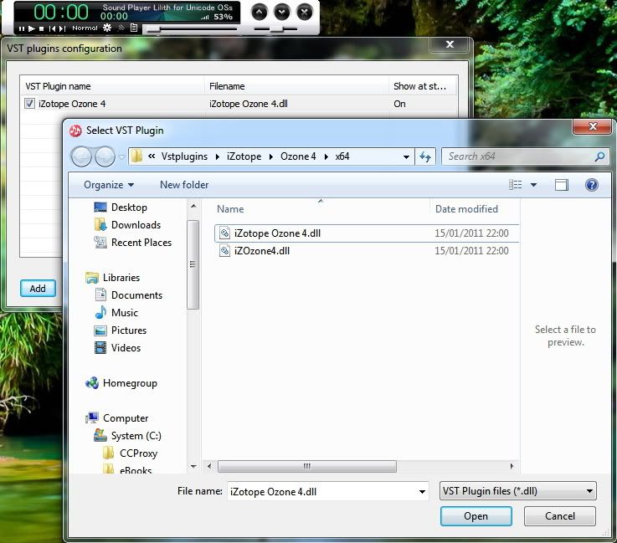Open the address bar history dropdown
617x543 pixels.
406,157
